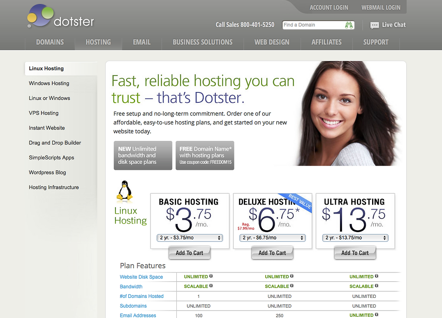This screenshot has height=318, width=442.
Task: Open the Hosting navigation menu
Action: point(98,42)
